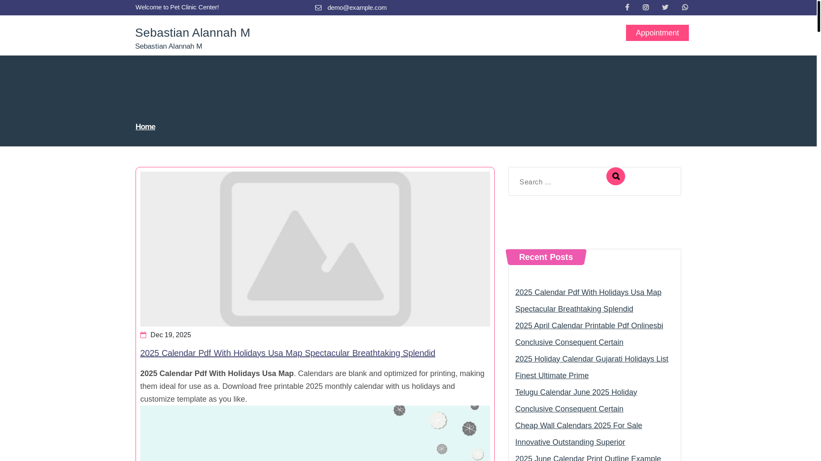The image size is (821, 461).
Task: Click the floral calendar image below the article
Action: click(x=315, y=433)
